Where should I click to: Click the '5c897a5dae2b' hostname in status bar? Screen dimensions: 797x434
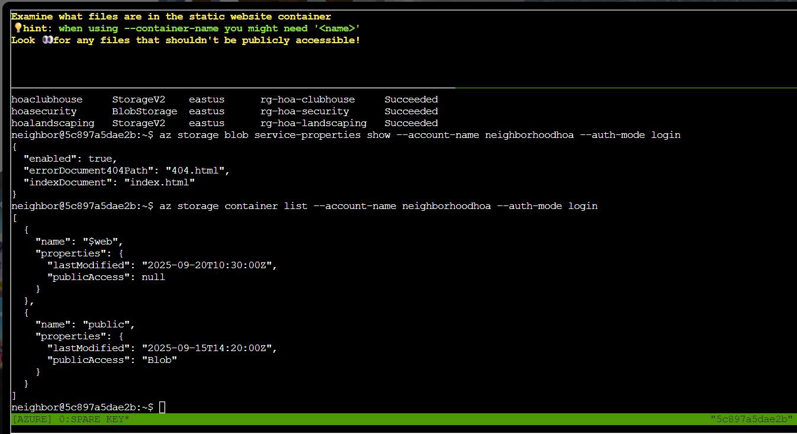[x=751, y=419]
